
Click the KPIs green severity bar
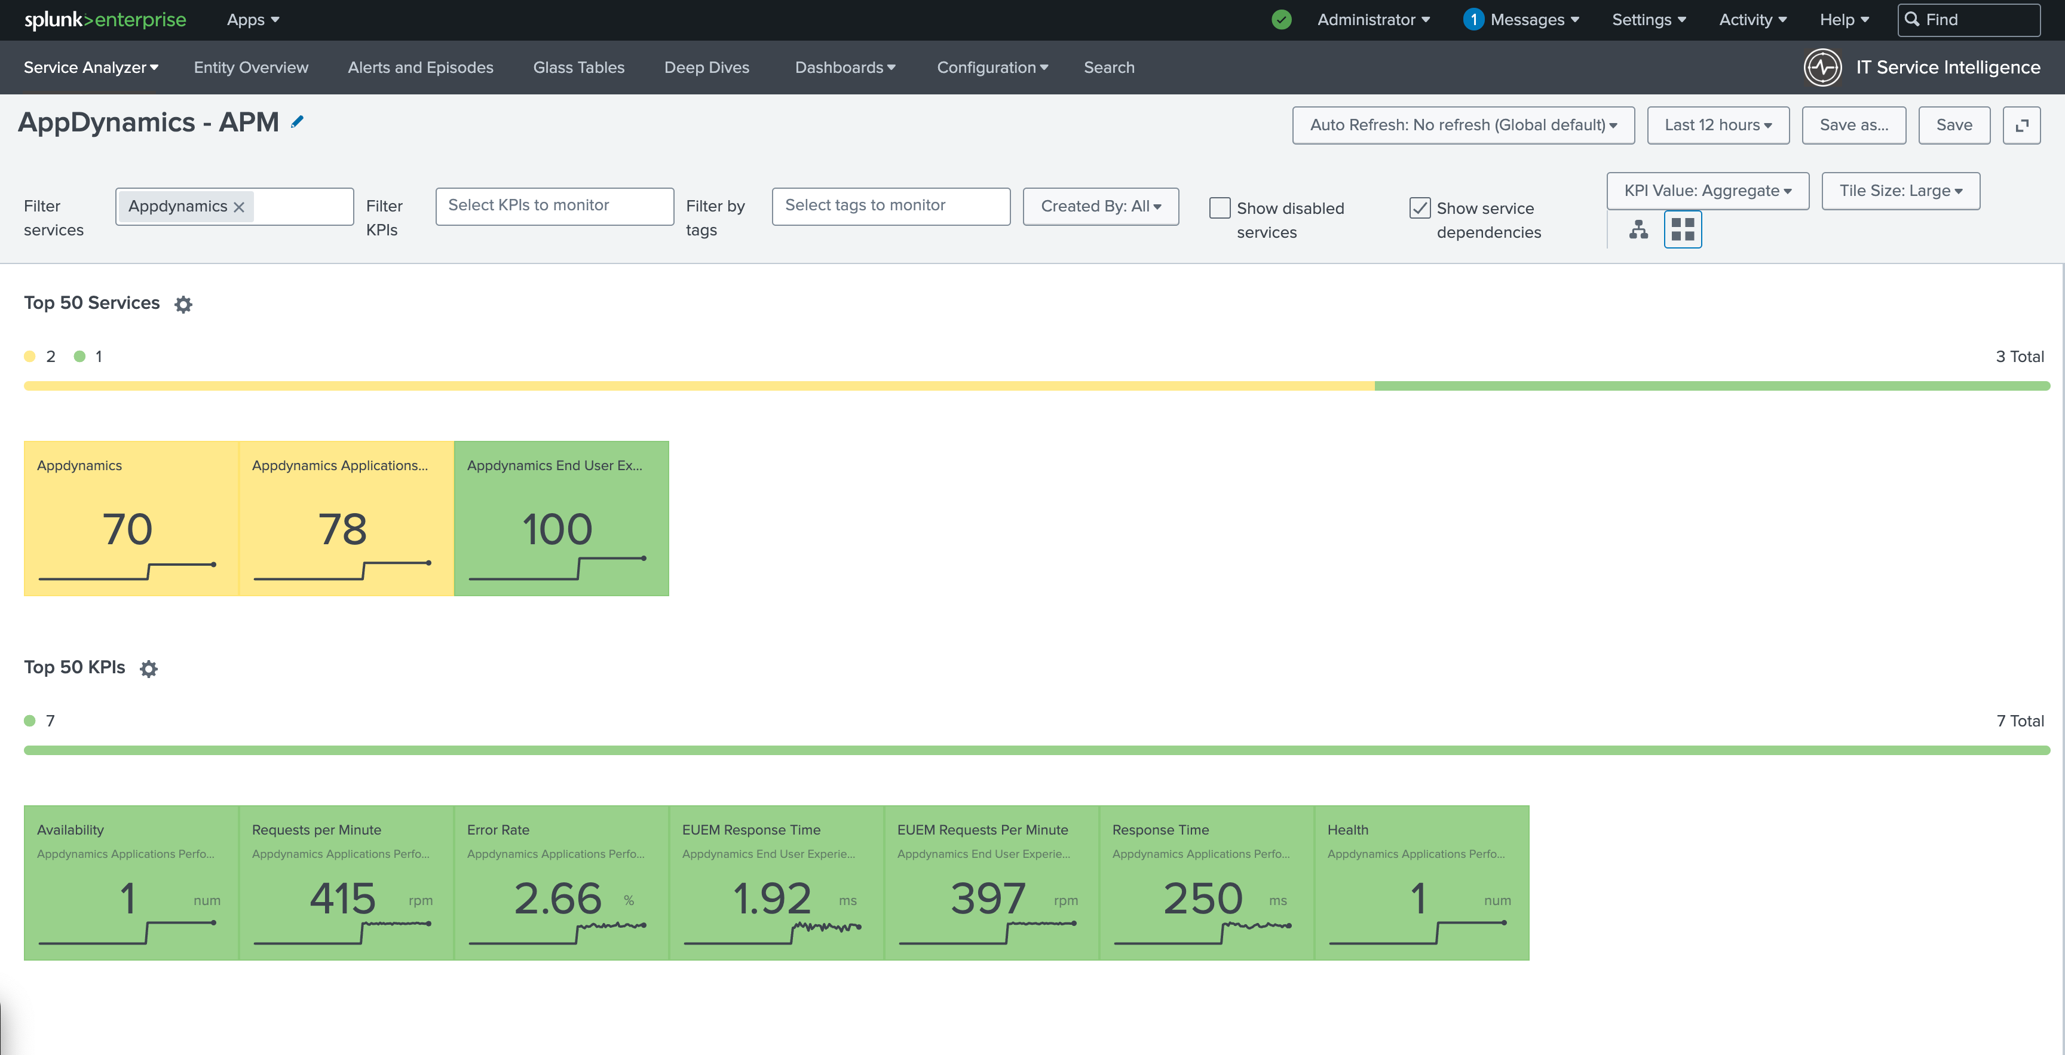[x=1037, y=750]
